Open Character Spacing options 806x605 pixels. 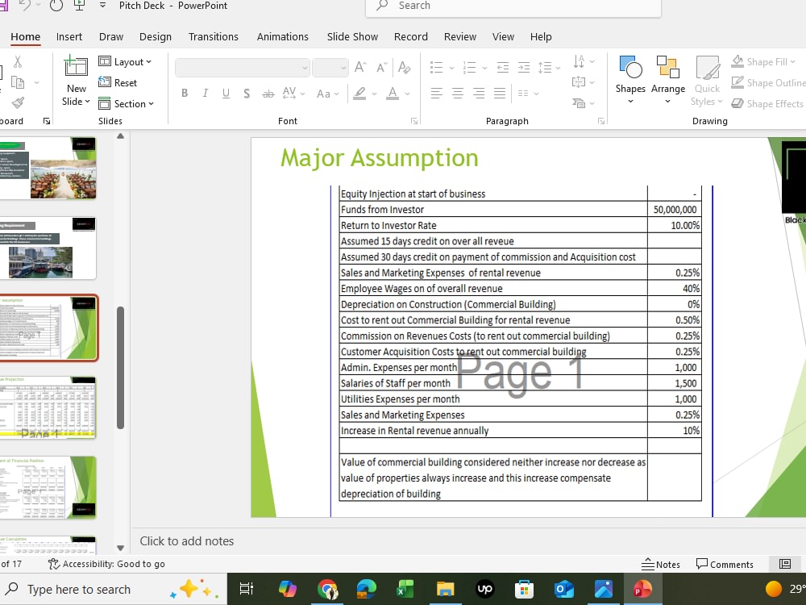293,93
